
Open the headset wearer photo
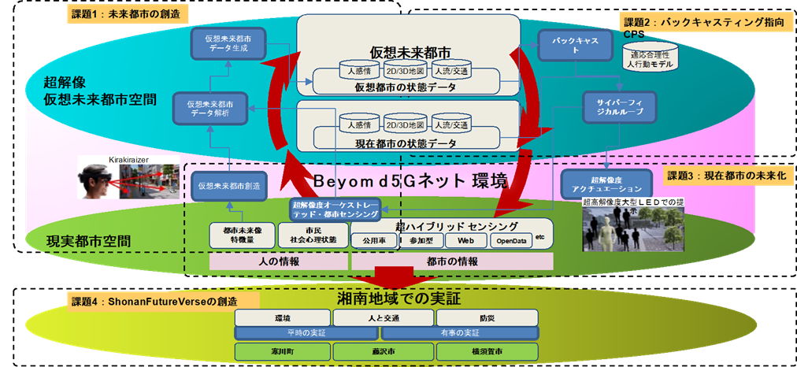(x=96, y=183)
